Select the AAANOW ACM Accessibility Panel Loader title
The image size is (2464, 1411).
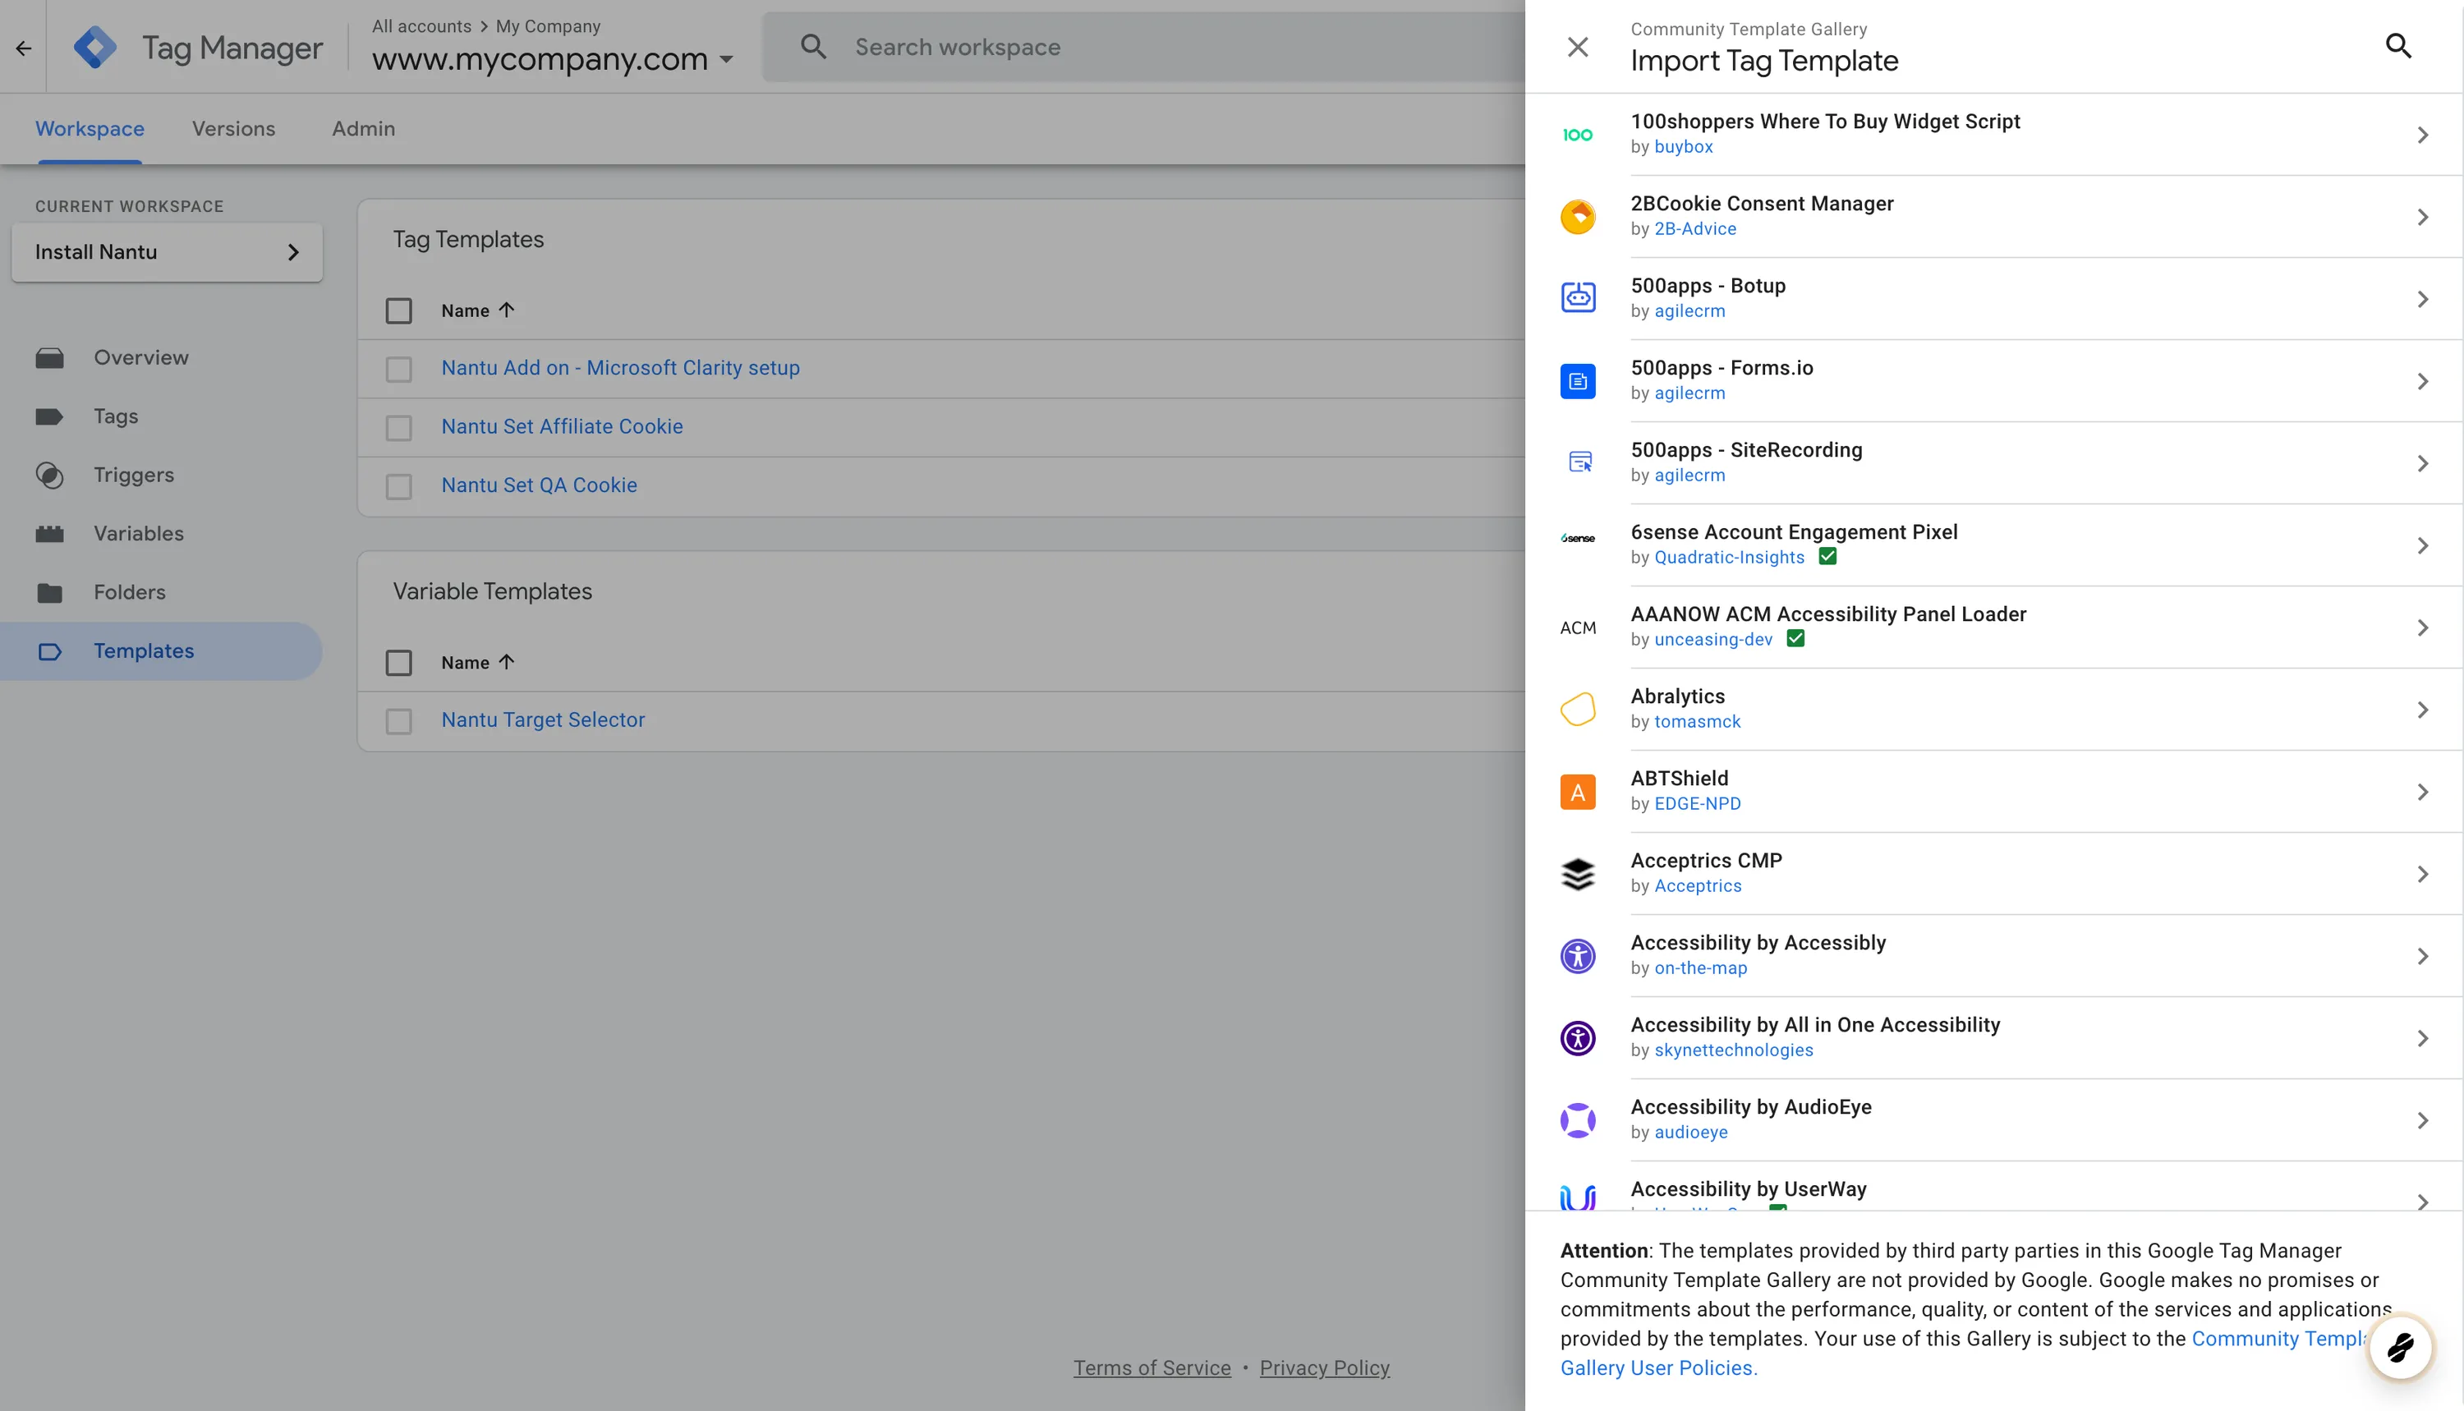1828,614
